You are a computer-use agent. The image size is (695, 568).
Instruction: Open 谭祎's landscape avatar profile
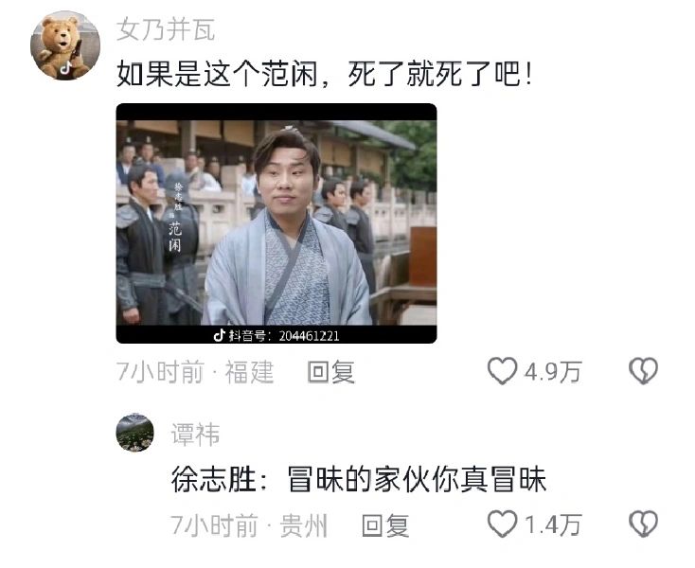[134, 433]
